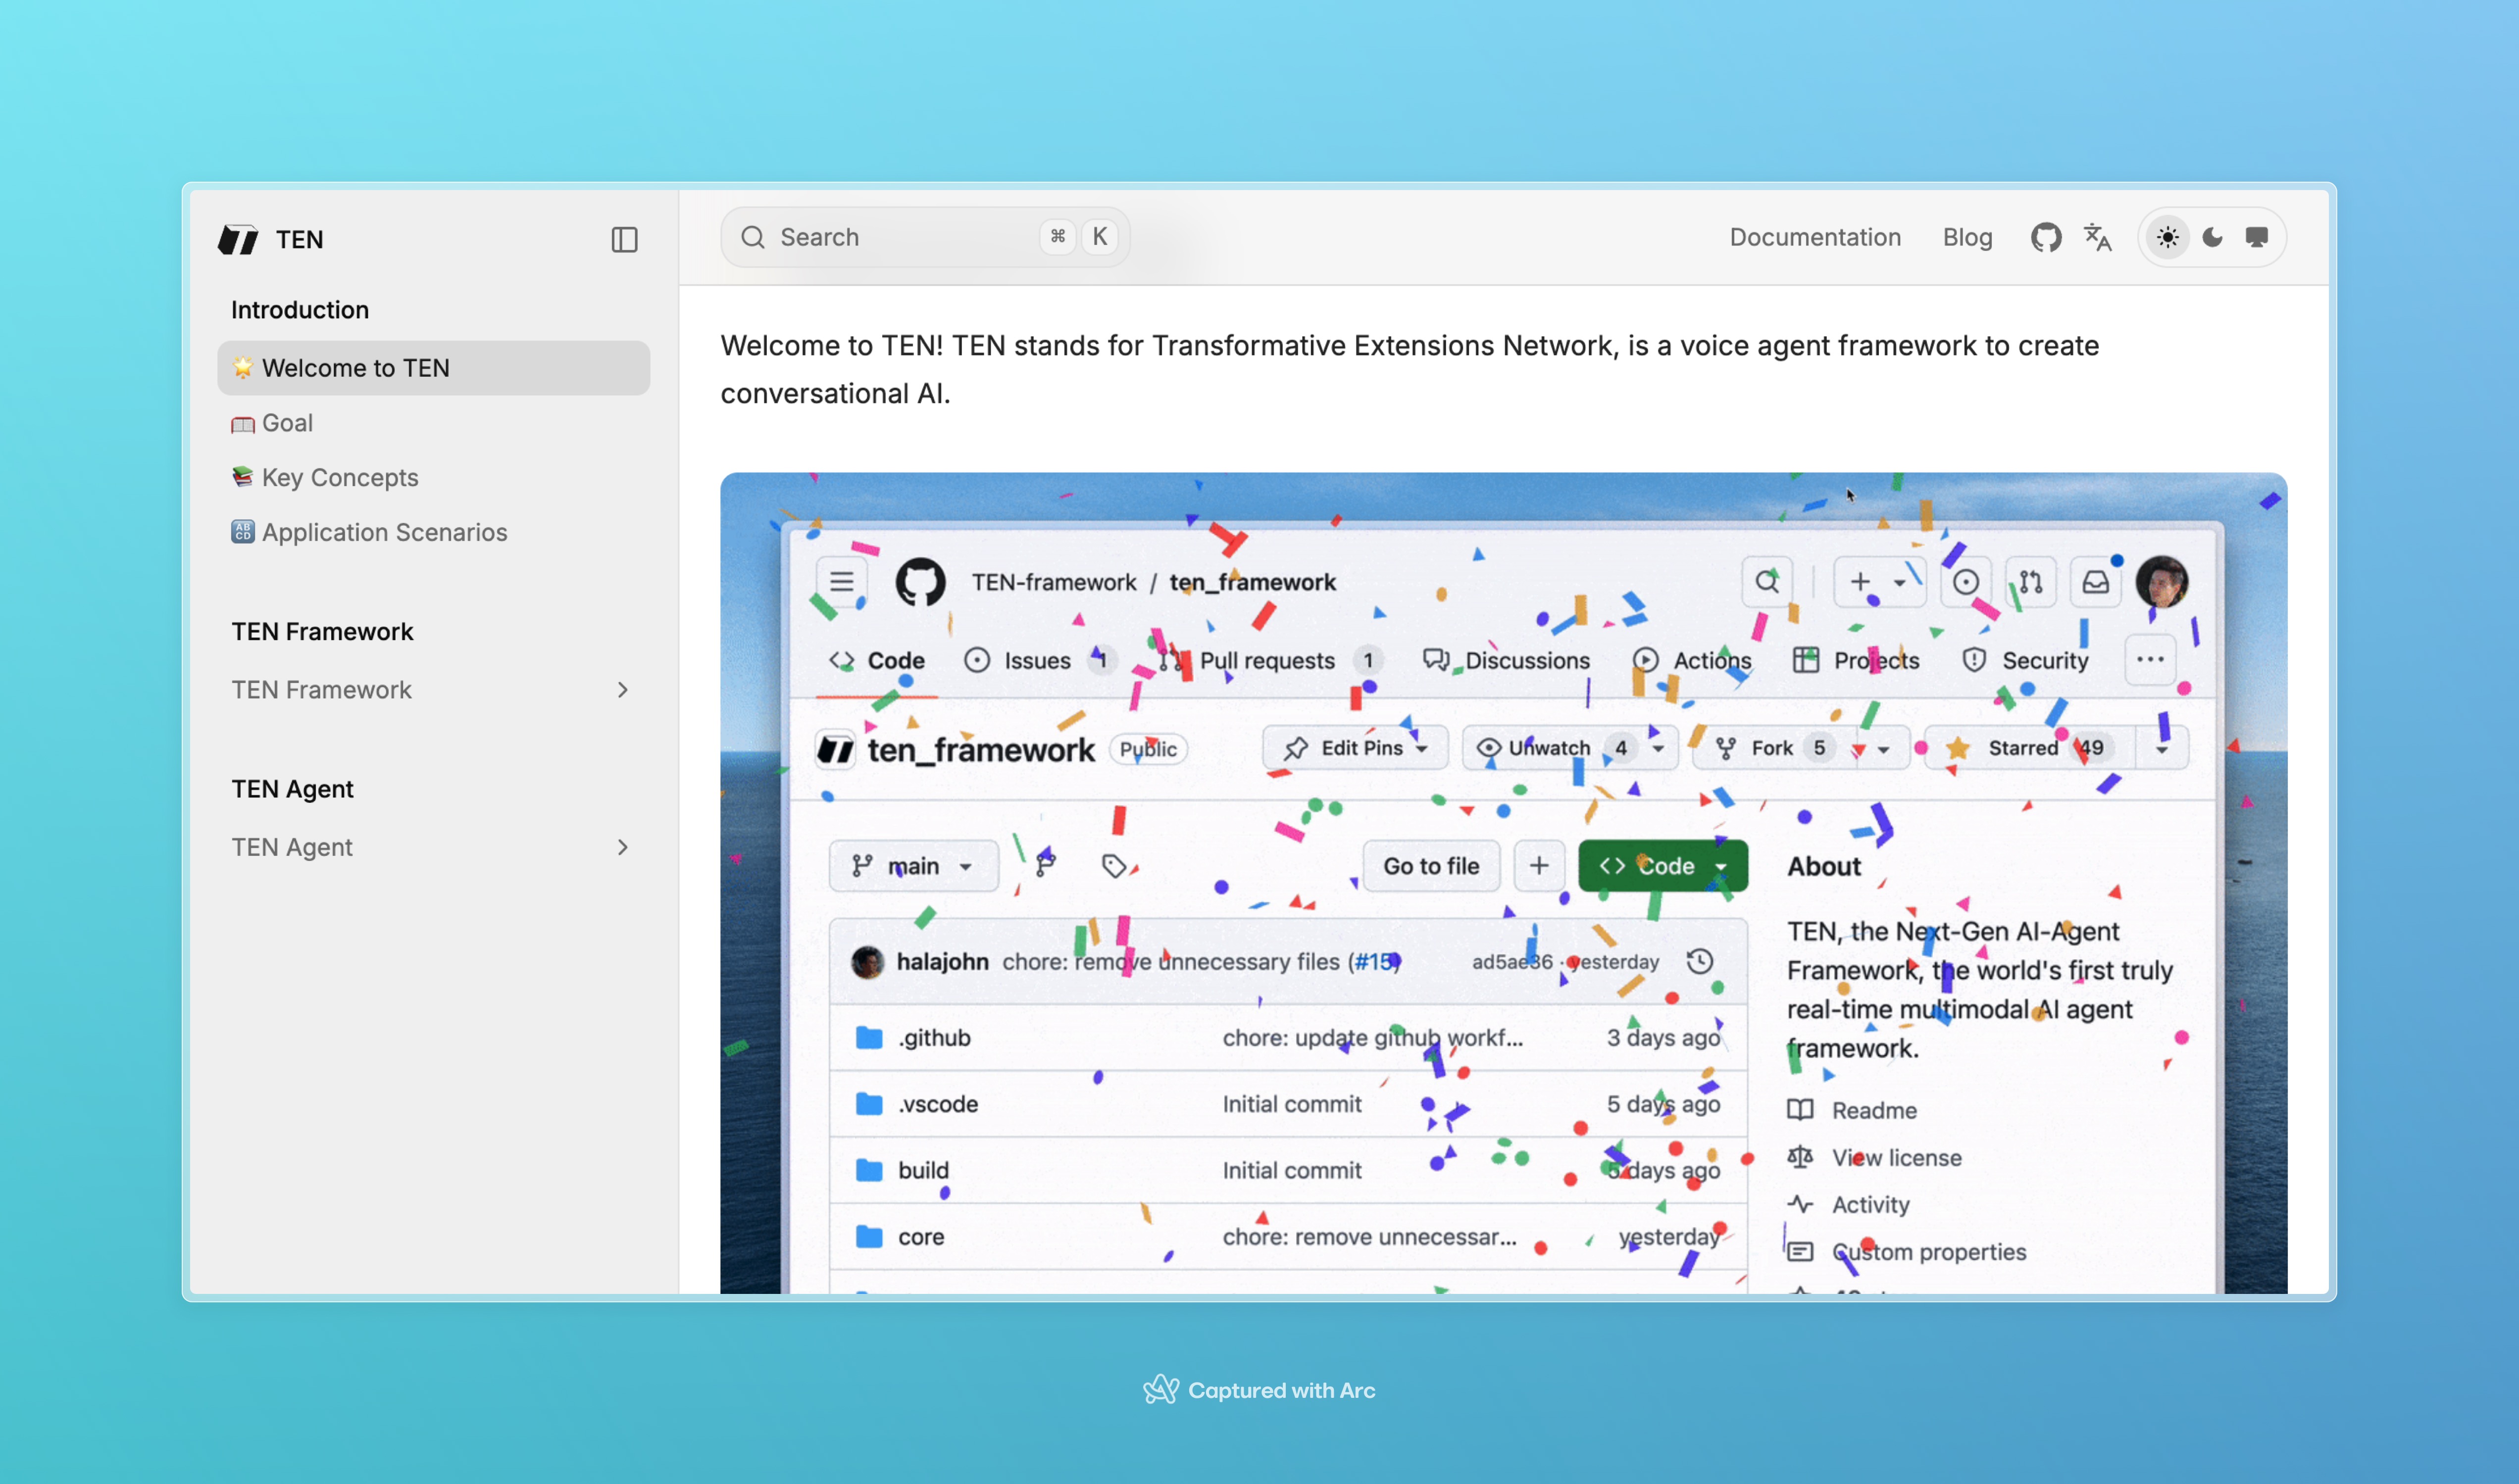Open the Unwatch dropdown arrow
Viewport: 2519px width, 1484px height.
(x=1658, y=748)
